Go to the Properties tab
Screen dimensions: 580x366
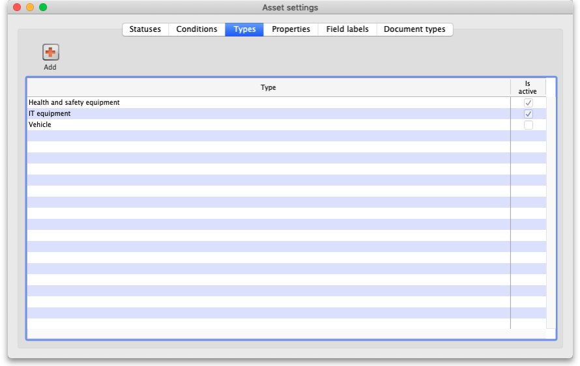click(291, 29)
